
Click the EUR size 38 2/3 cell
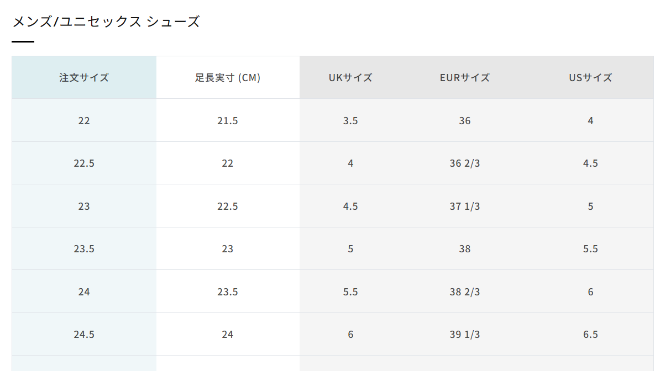(465, 292)
